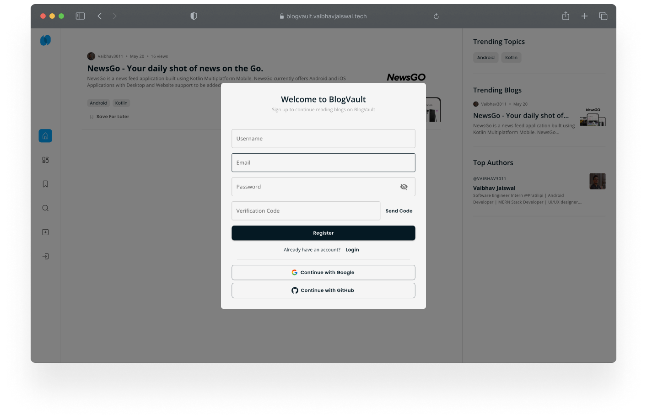Reload the page with refresh icon
647x420 pixels.
click(x=436, y=16)
